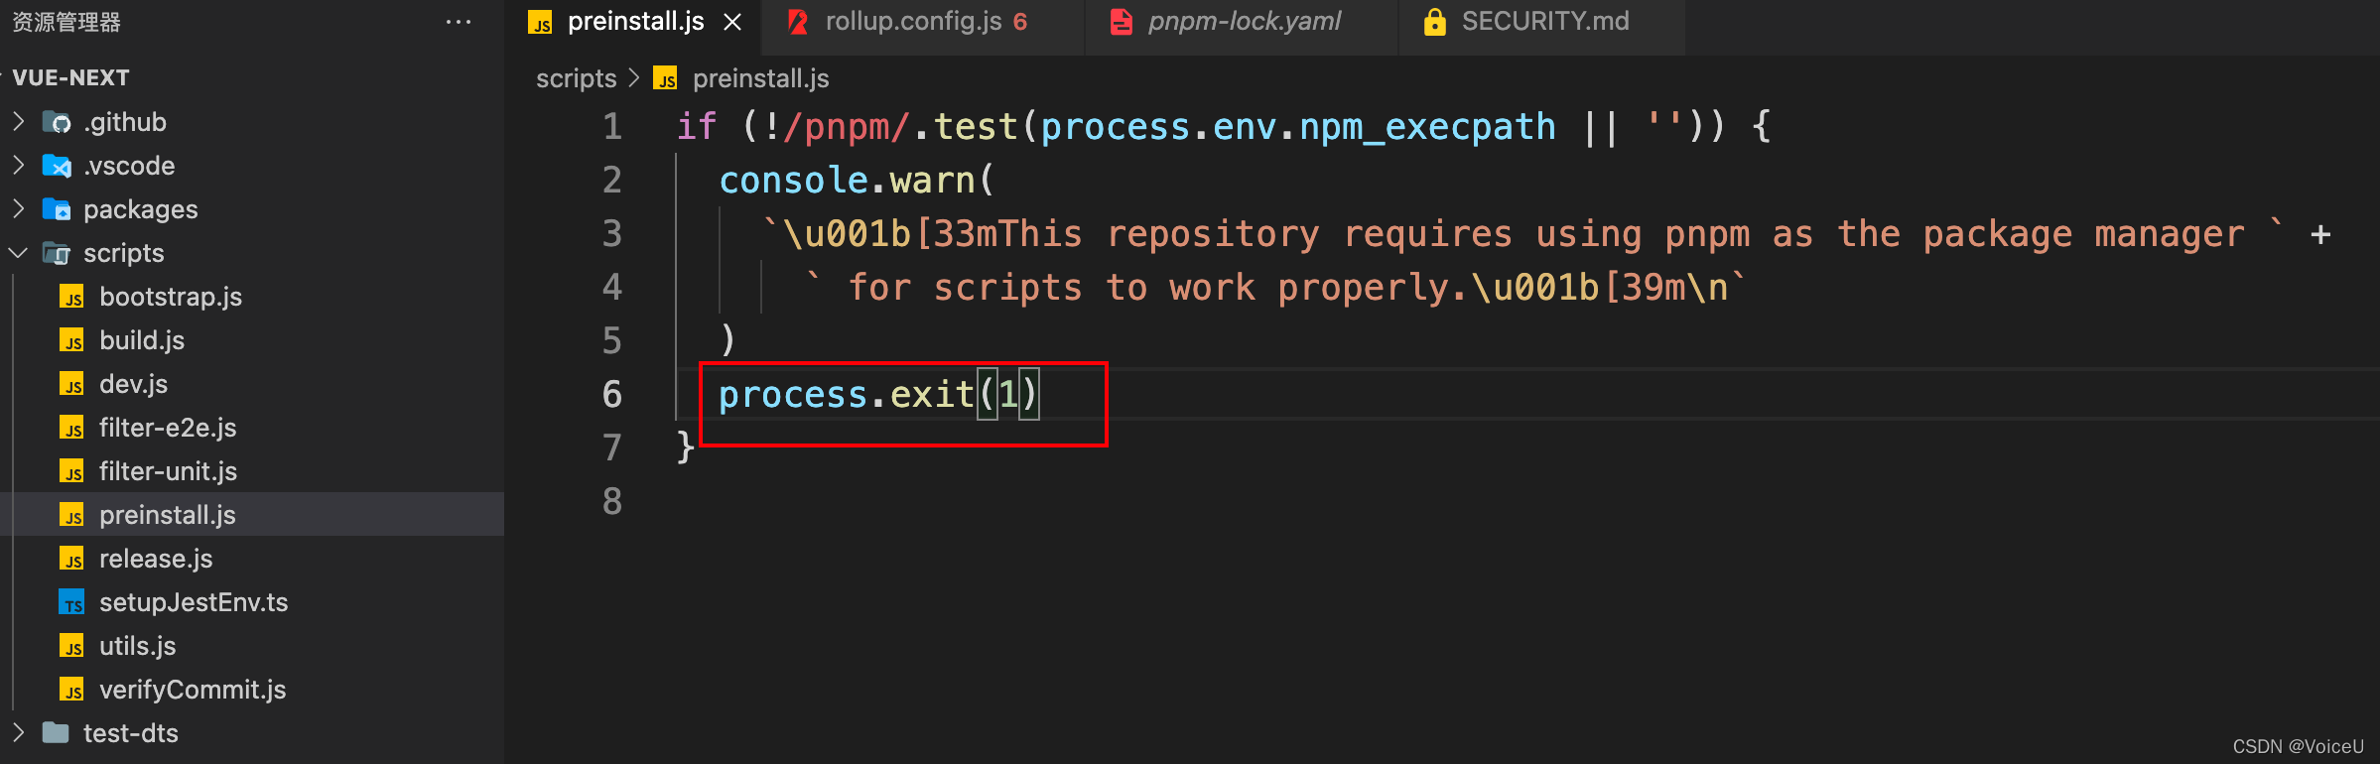
Task: Click line number 1 in the gutter
Action: [x=612, y=126]
